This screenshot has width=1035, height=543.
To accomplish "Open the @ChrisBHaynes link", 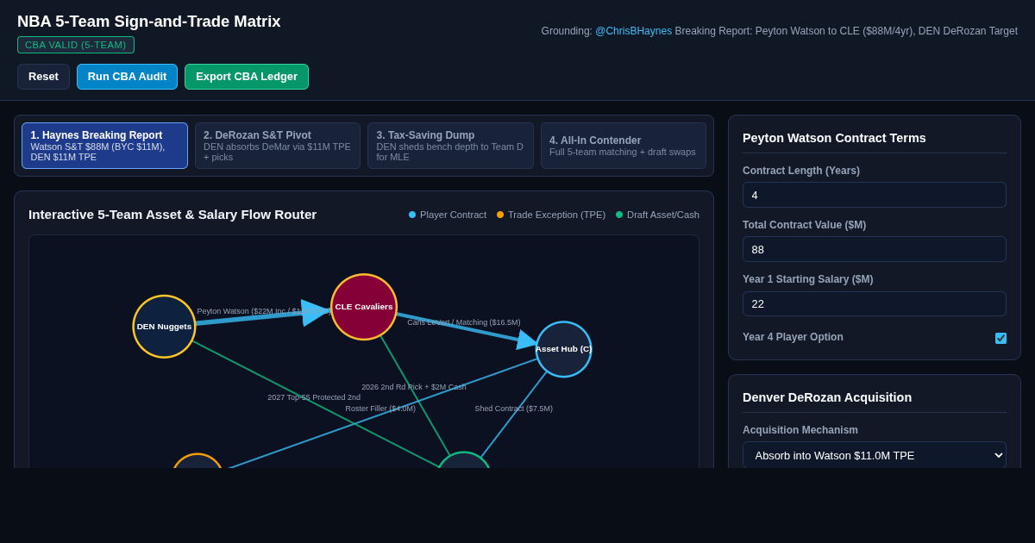I will 633,31.
